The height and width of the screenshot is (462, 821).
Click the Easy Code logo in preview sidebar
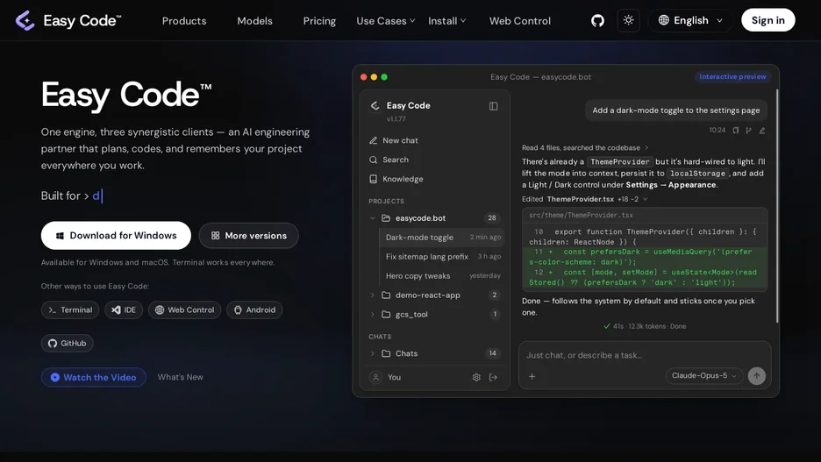pos(375,106)
